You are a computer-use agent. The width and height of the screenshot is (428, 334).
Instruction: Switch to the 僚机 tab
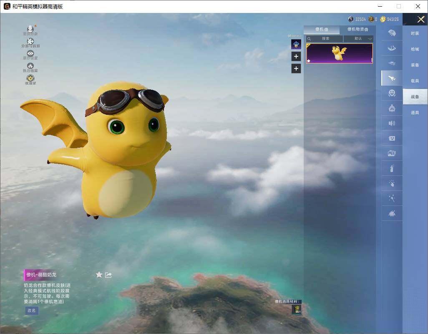coord(322,30)
